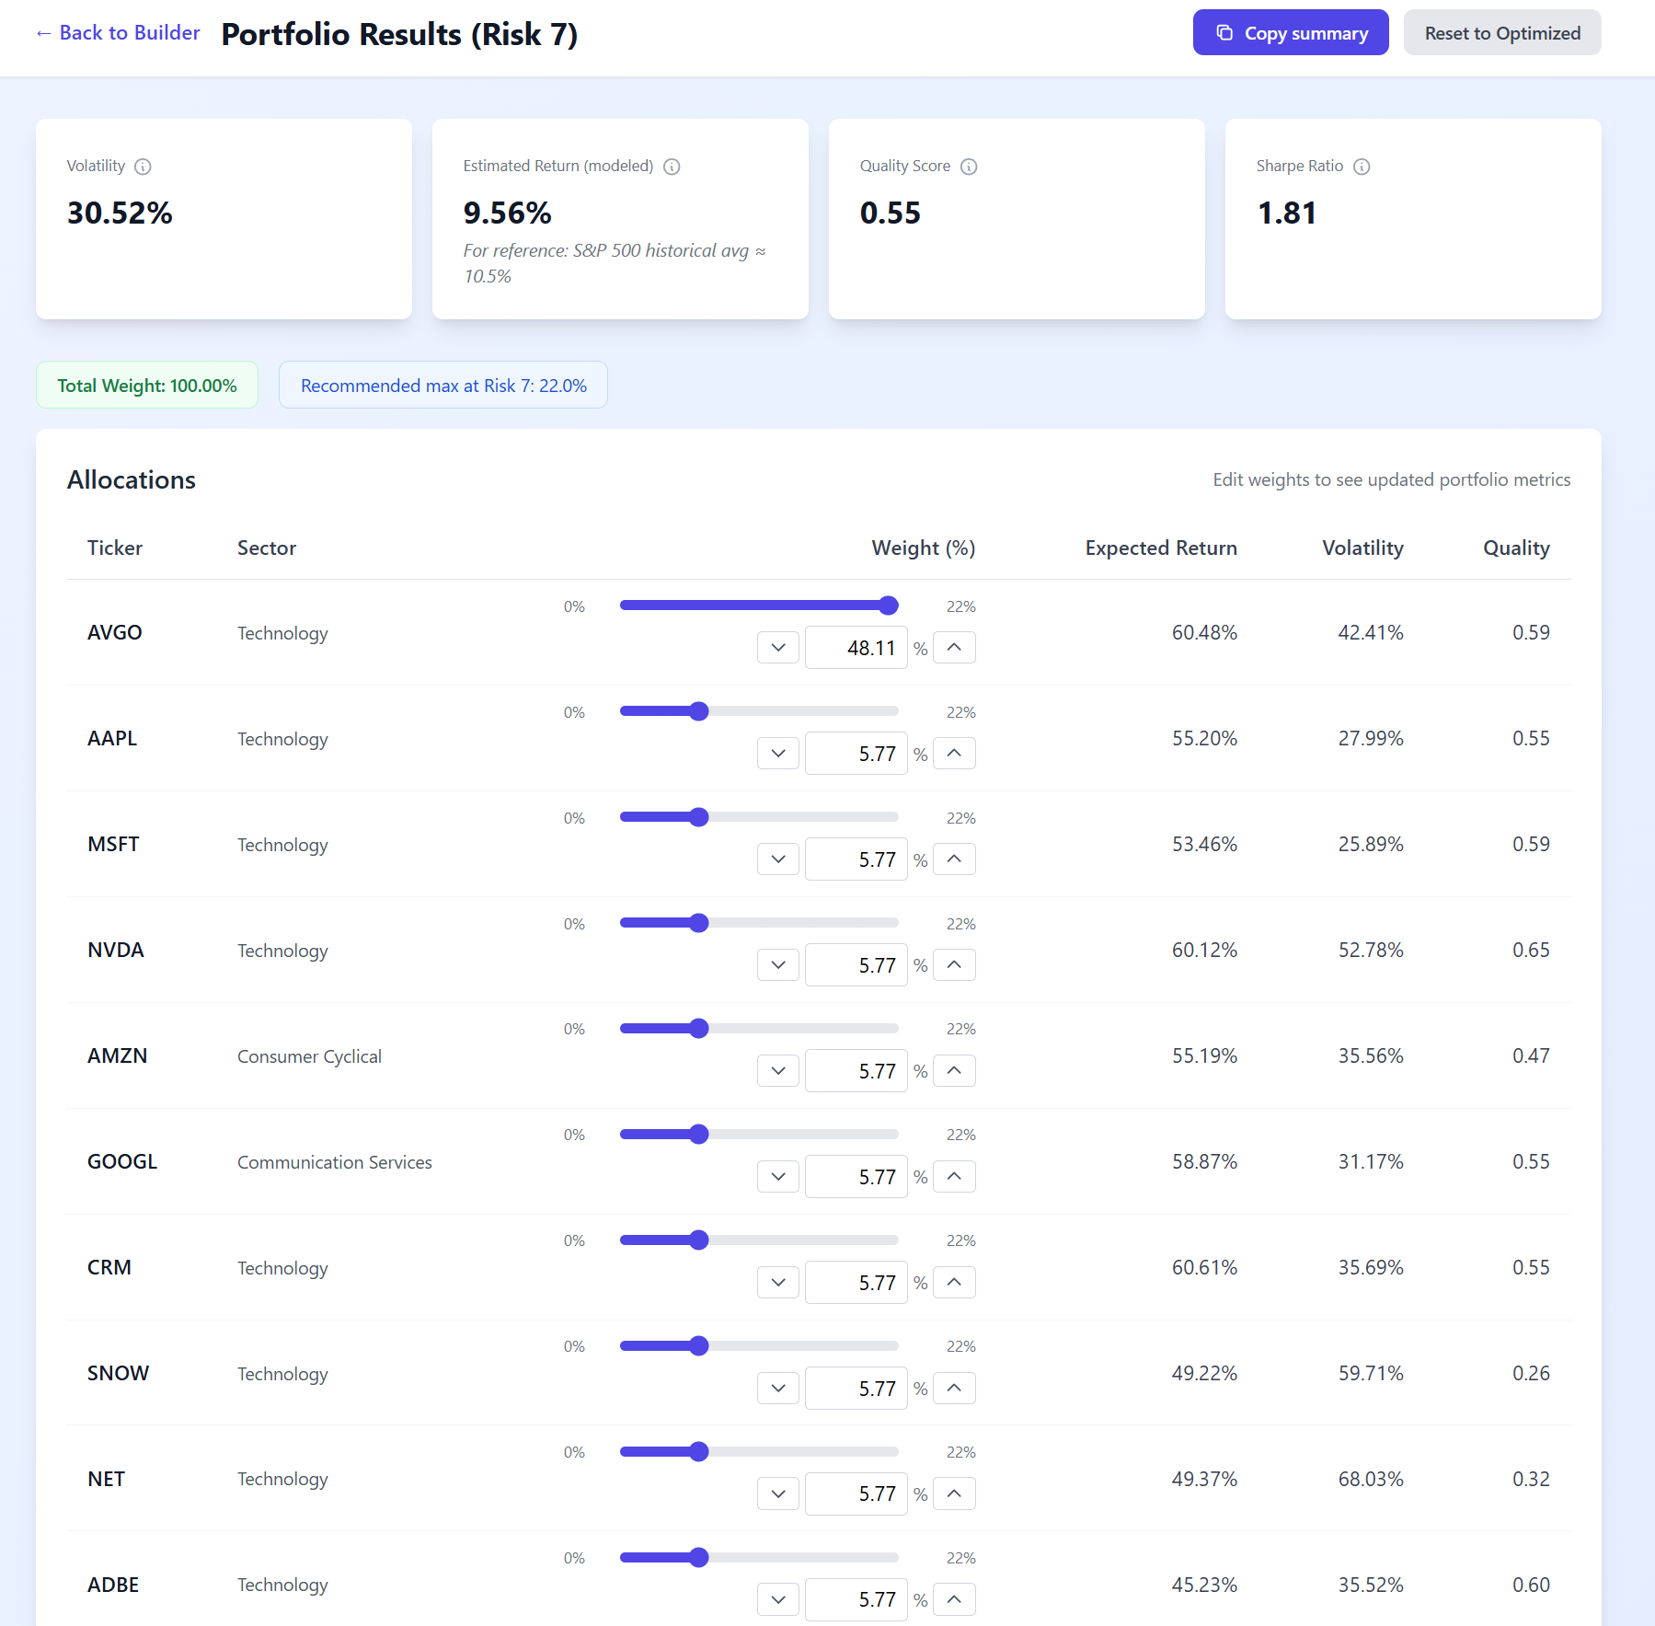This screenshot has width=1655, height=1626.
Task: Increase GOOGL weight with up arrow
Action: 954,1176
